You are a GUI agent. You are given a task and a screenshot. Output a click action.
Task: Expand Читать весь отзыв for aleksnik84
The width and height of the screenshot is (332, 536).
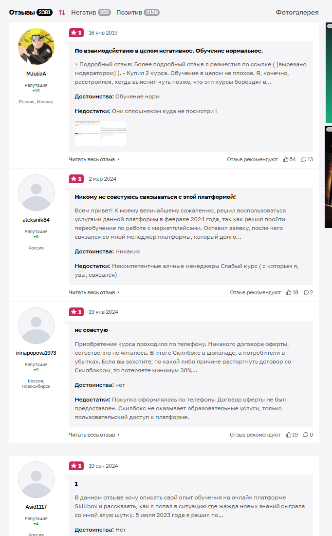tap(94, 292)
